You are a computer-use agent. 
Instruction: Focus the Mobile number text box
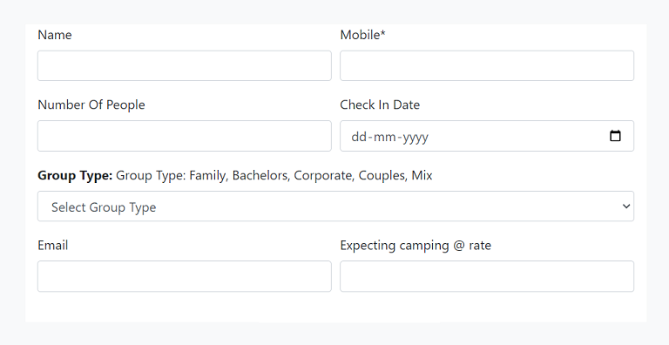tap(487, 65)
